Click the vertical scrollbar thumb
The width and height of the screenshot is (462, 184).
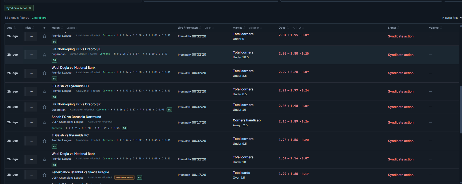click(461, 110)
